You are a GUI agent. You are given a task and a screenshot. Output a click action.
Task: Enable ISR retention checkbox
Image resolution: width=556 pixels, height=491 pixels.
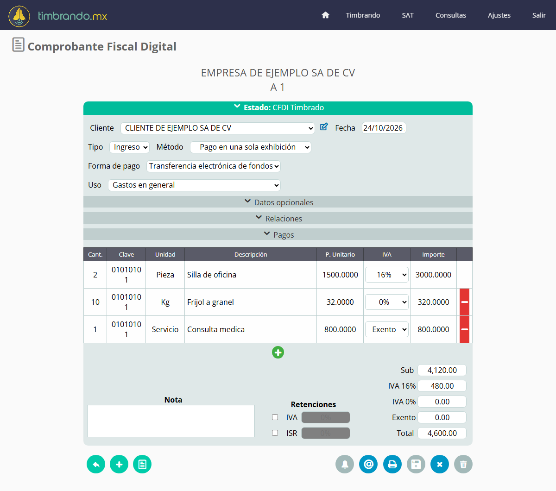pyautogui.click(x=275, y=433)
